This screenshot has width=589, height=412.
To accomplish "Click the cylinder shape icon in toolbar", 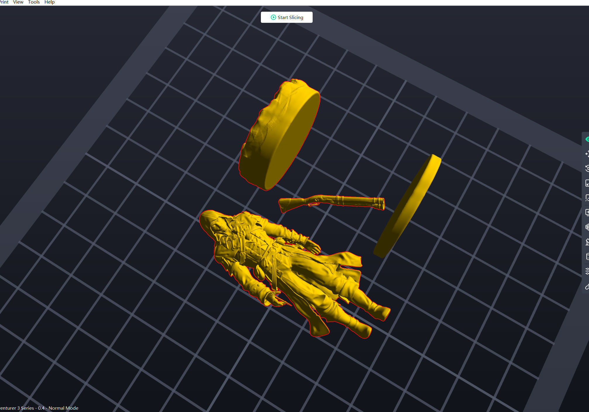I will pos(587,256).
